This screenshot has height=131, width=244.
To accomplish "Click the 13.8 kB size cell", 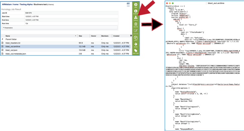I will [x=82, y=50].
